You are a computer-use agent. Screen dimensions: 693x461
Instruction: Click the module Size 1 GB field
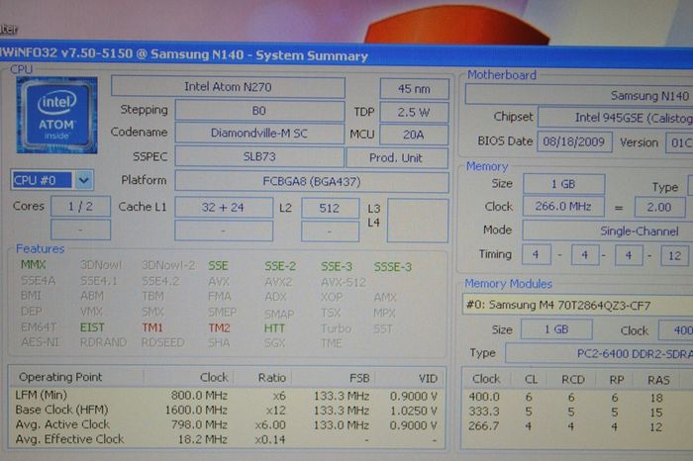[x=556, y=329]
